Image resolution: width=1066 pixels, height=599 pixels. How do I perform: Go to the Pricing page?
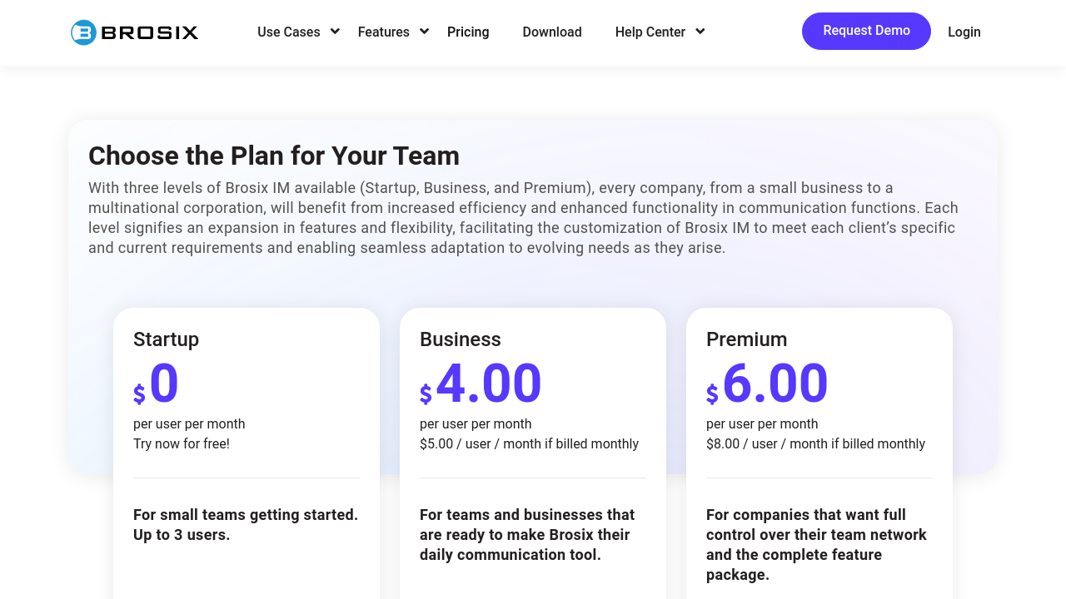[468, 32]
